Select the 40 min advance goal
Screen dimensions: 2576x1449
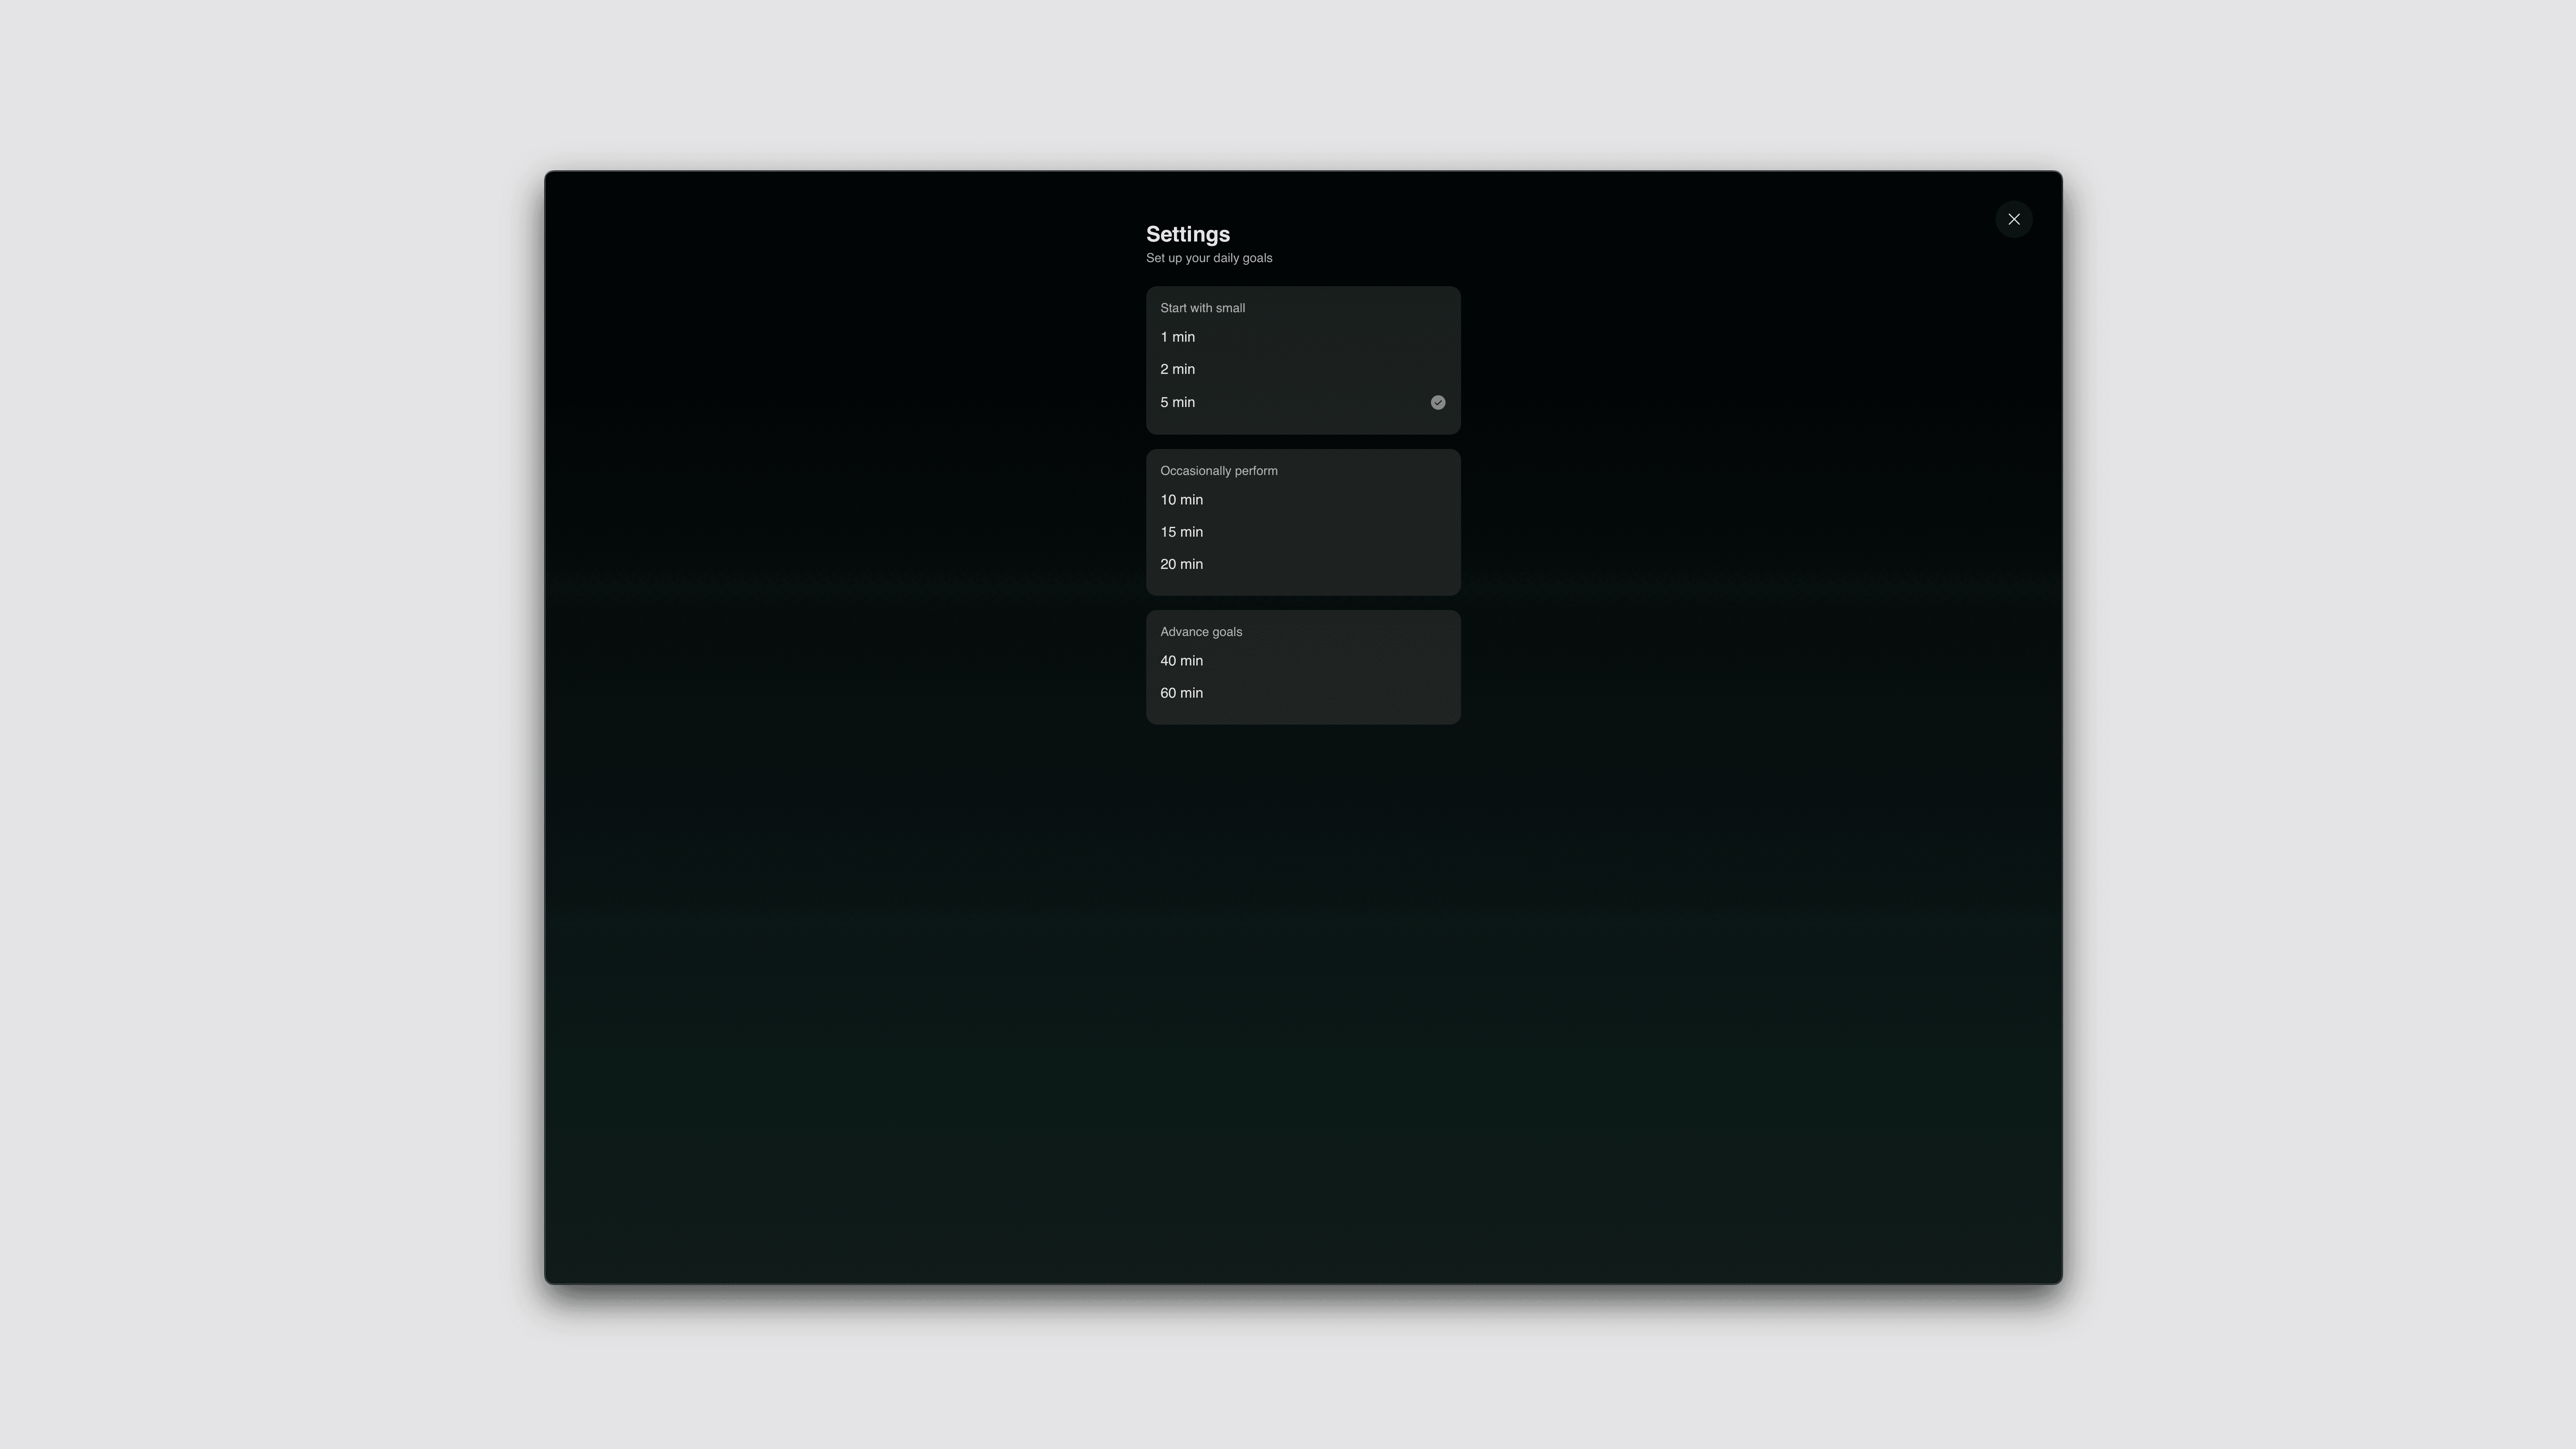tap(1181, 661)
